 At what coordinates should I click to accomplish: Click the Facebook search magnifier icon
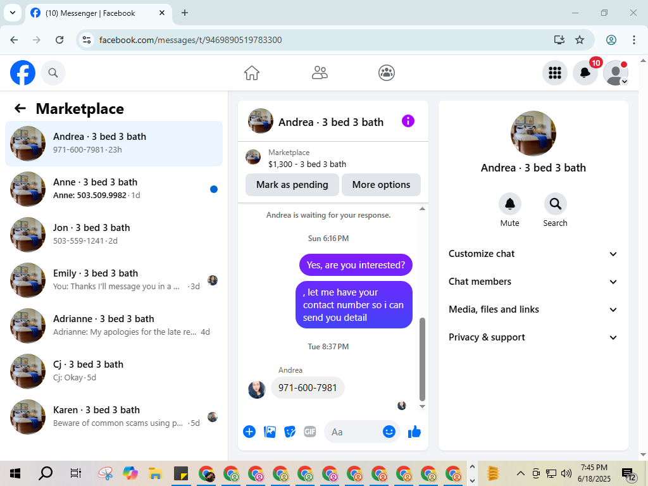click(53, 73)
